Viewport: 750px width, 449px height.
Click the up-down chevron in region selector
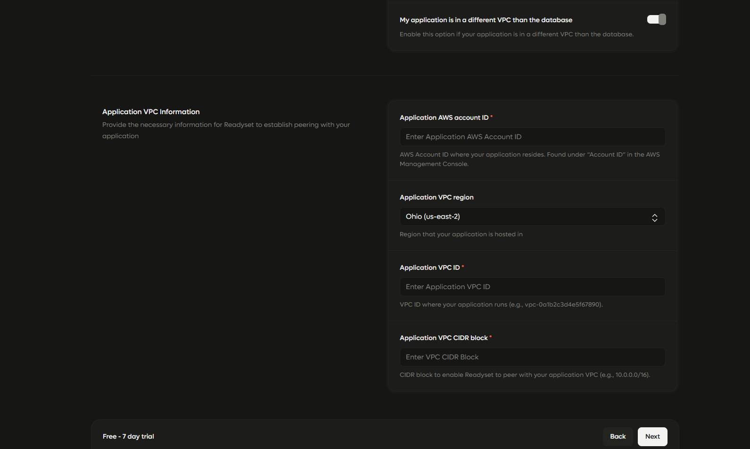(654, 217)
